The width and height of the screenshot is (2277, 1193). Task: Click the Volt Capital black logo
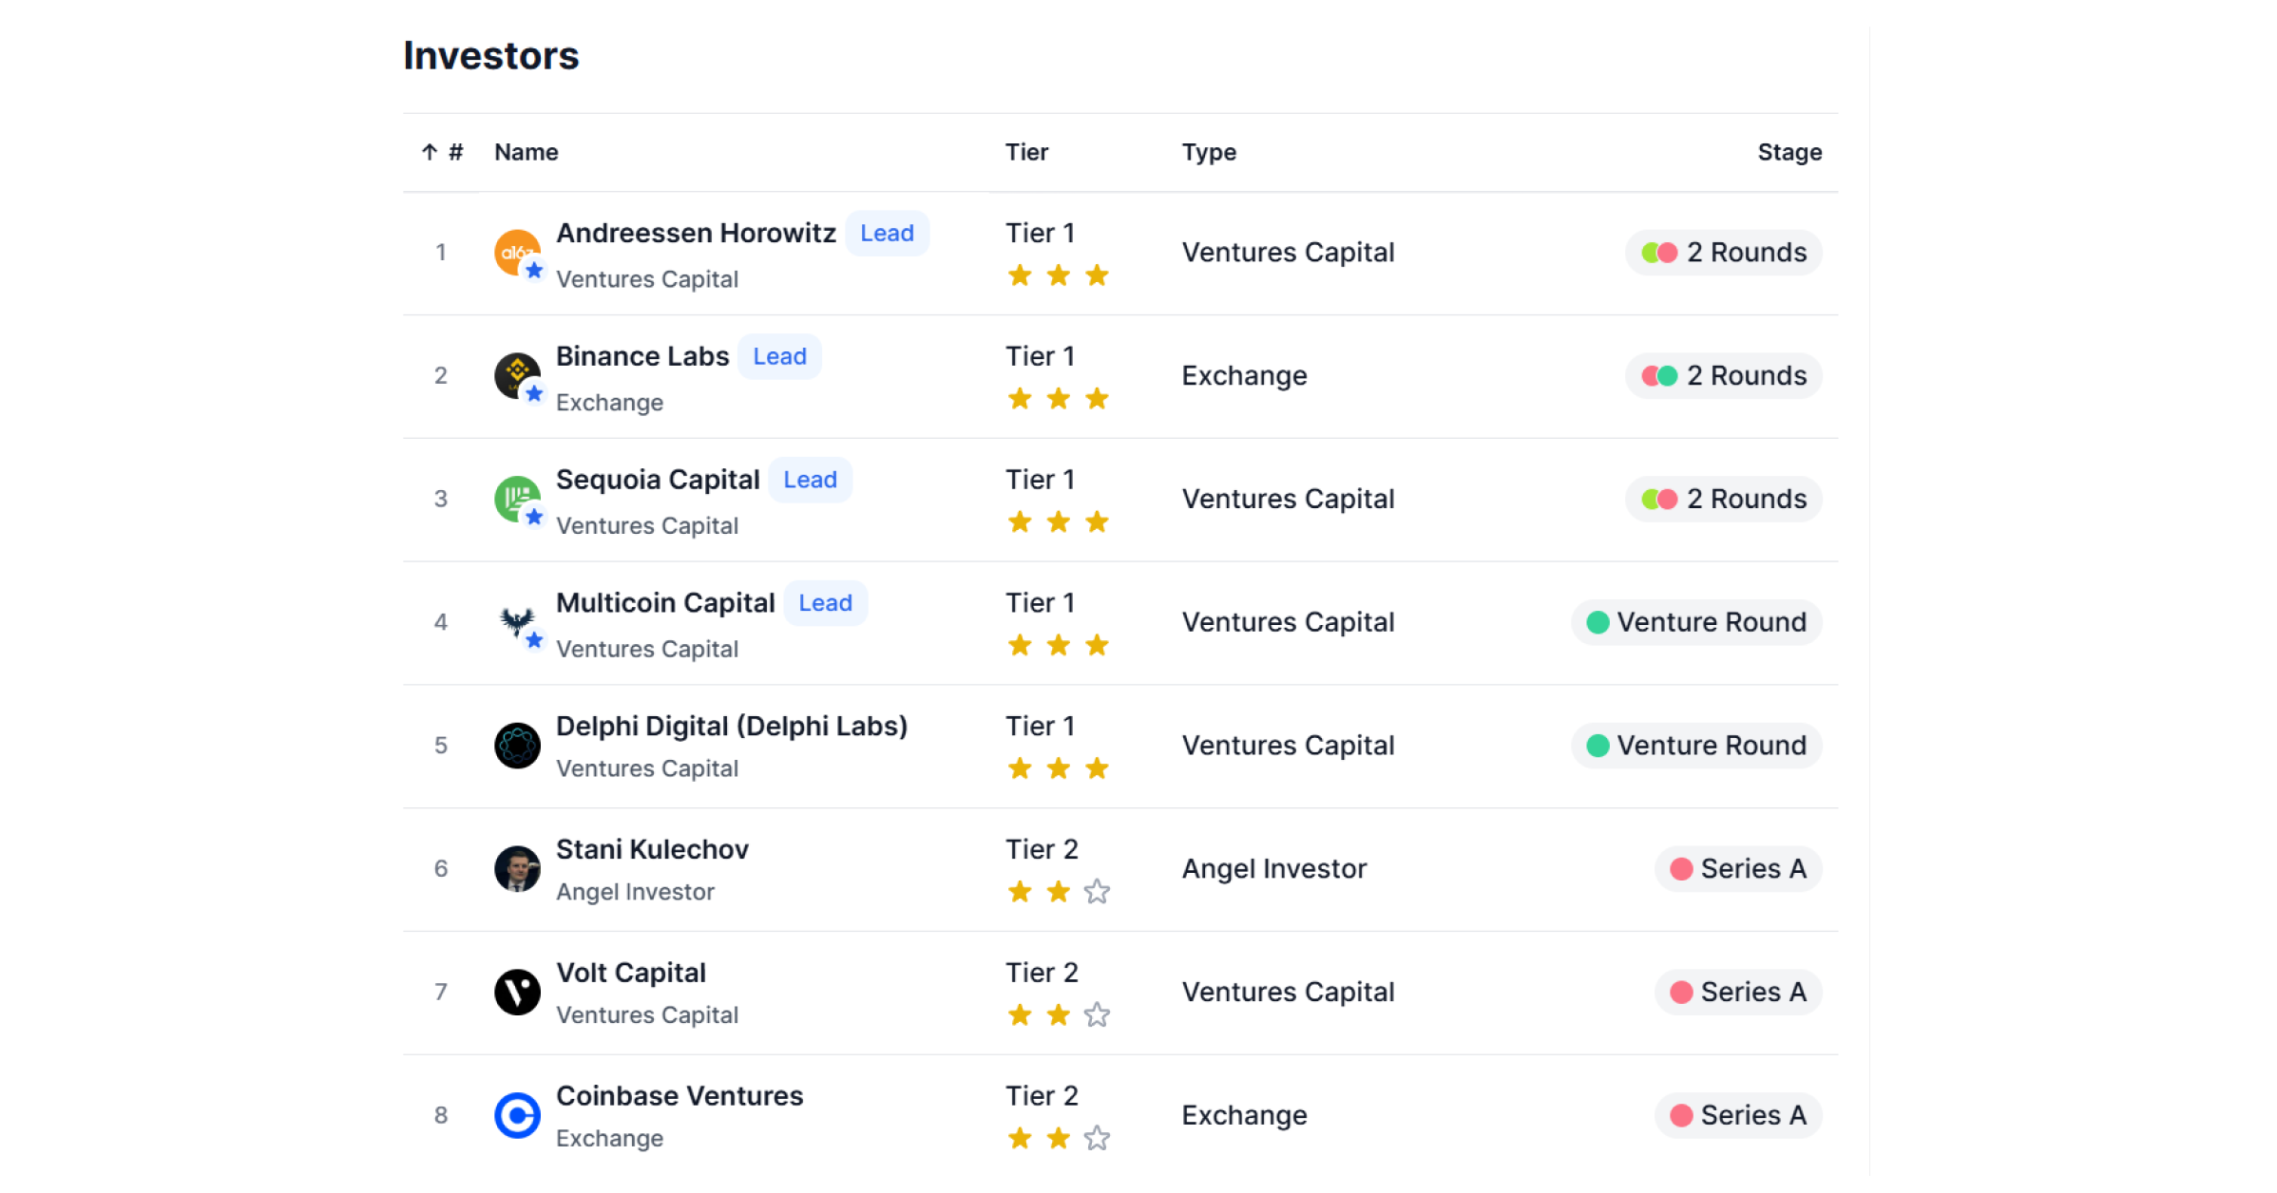[517, 992]
